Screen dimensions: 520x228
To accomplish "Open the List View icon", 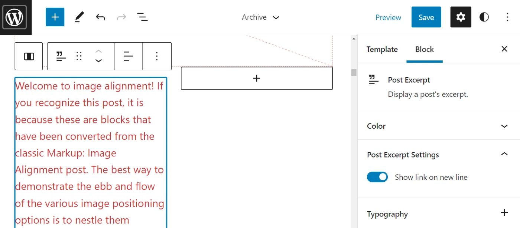I will coord(142,17).
